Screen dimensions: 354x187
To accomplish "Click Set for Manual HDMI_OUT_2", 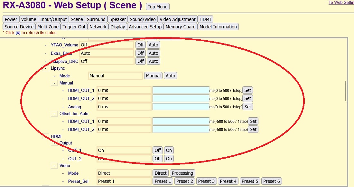I will 248,98.
